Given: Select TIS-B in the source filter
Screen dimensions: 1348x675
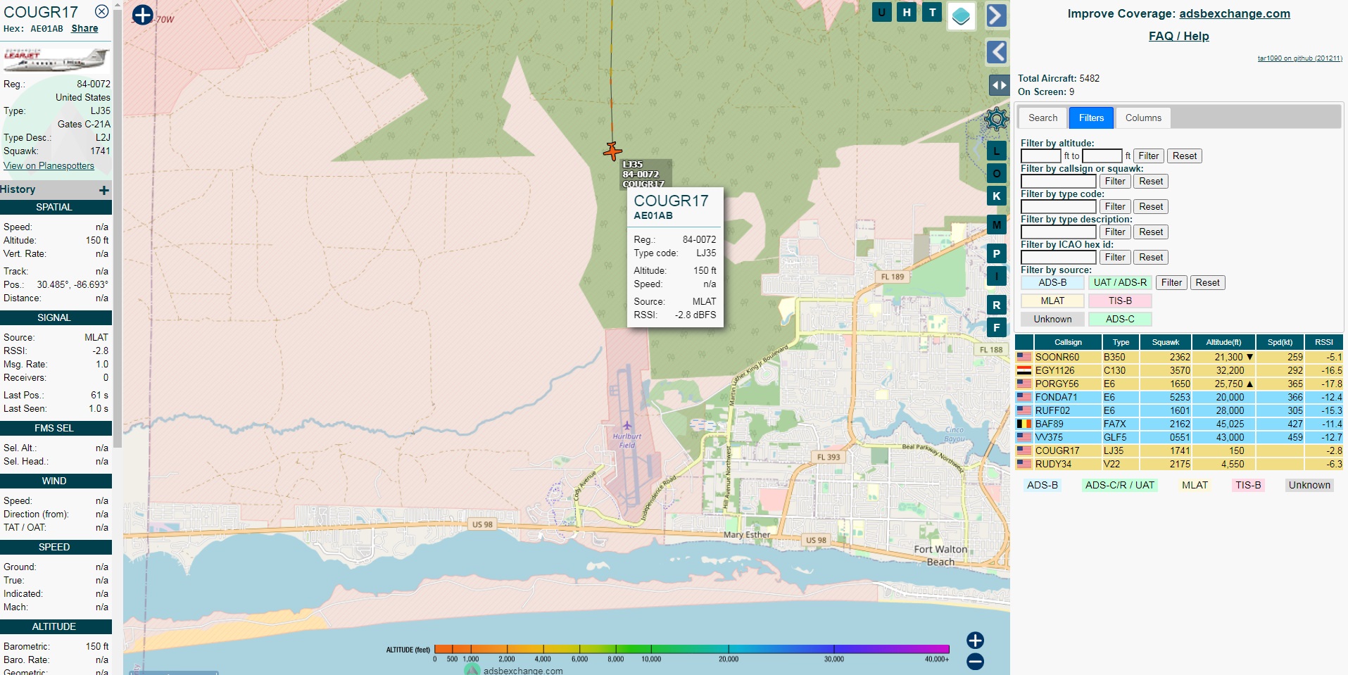Looking at the screenshot, I should tap(1120, 301).
